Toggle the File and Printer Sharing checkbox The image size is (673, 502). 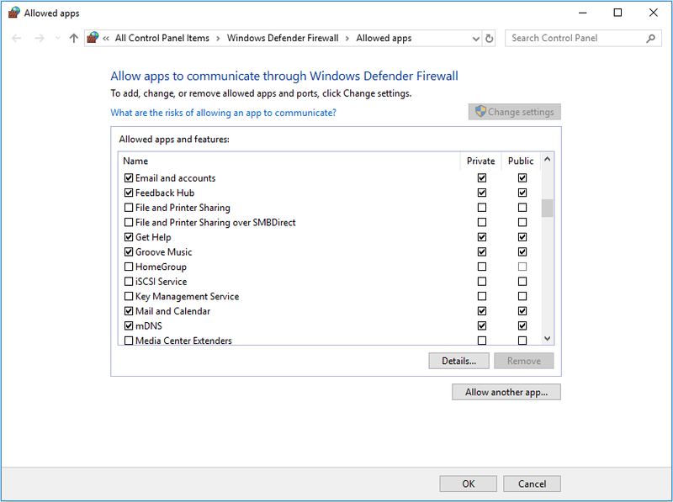[x=129, y=208]
